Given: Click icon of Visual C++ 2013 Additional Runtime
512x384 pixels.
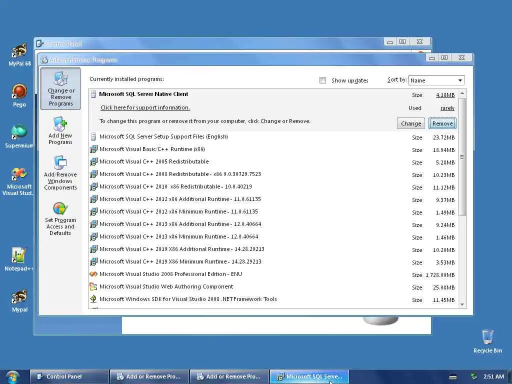Looking at the screenshot, I should click(x=93, y=224).
